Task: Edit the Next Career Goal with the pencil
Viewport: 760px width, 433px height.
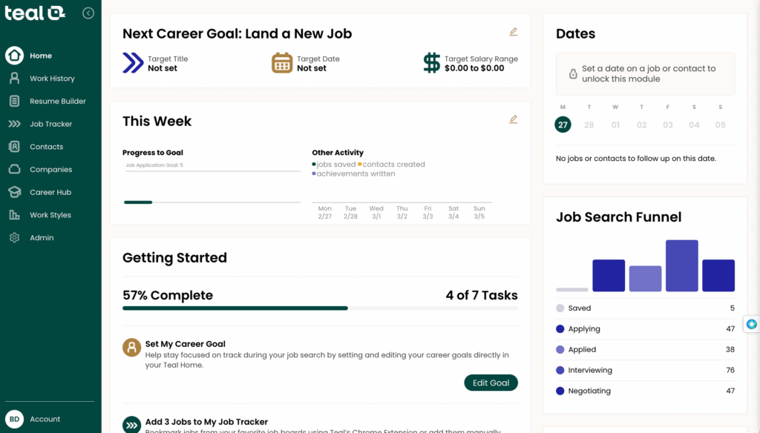Action: [x=513, y=31]
